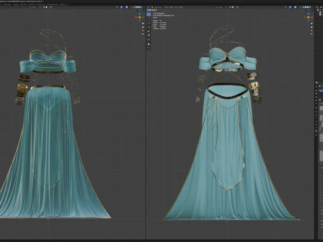The width and height of the screenshot is (323, 242).
Task: Toggle camera view icon in right viewport
Action: [x=312, y=31]
